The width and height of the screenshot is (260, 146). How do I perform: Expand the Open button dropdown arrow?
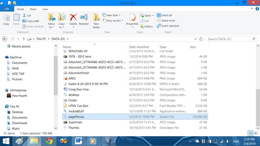153,15
